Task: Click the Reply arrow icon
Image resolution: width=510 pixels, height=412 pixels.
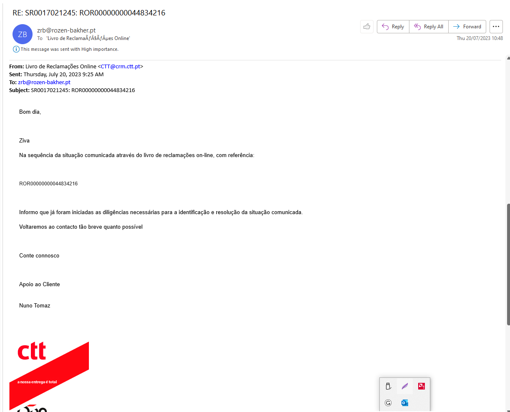Action: [x=385, y=26]
